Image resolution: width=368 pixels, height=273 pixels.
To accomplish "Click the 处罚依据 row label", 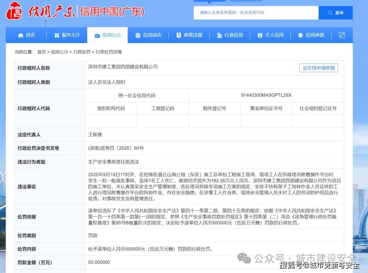I will [27, 217].
